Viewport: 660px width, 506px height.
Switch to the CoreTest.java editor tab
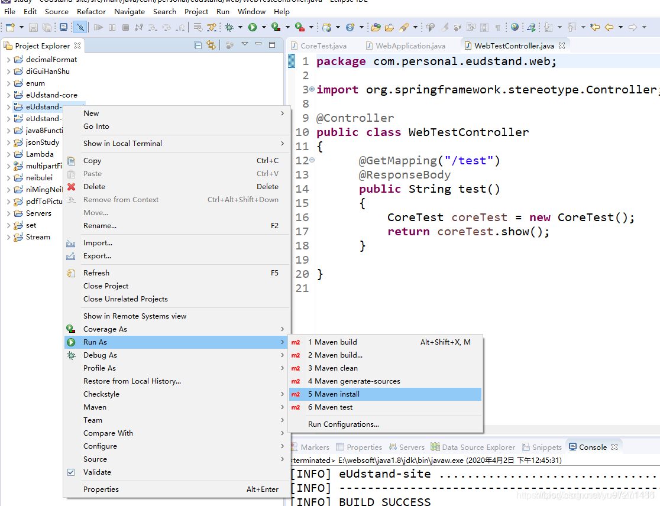pyautogui.click(x=319, y=46)
